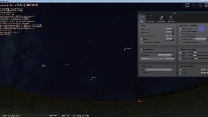This screenshot has width=208, height=117.
Task: Toggle the sensor frame rectangle icon
Action: (x=194, y=5)
